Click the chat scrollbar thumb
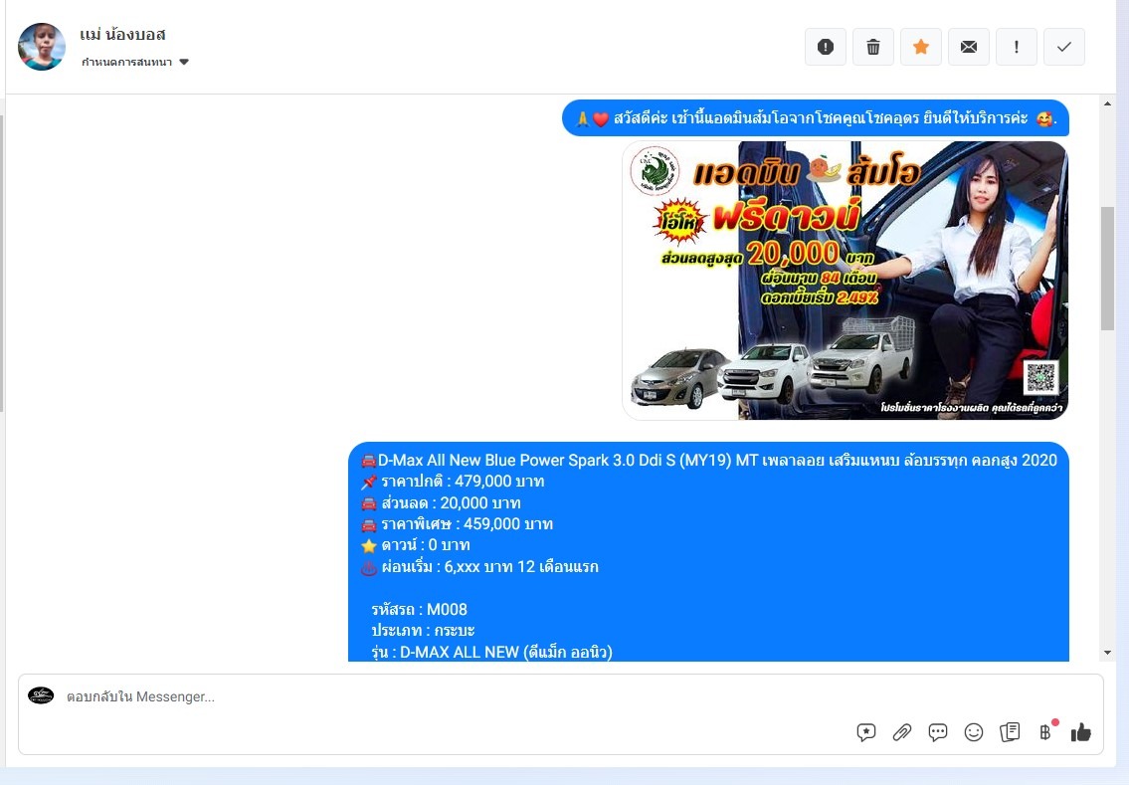Image resolution: width=1129 pixels, height=785 pixels. click(x=1107, y=269)
